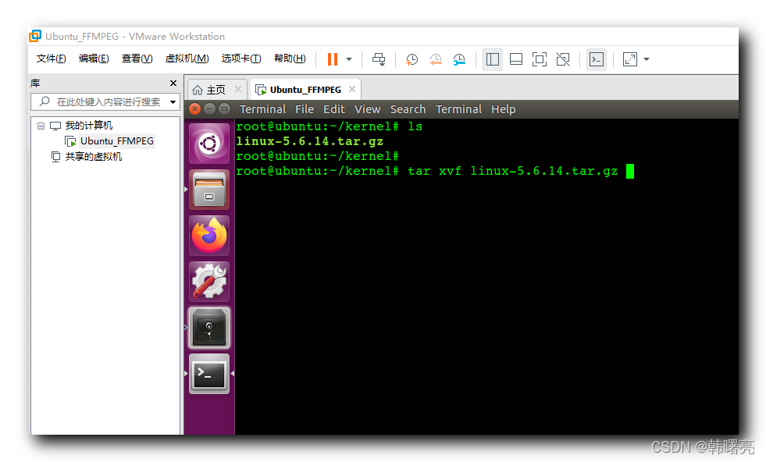The image size is (766, 462).
Task: Toggle the library sidebar view button
Action: (x=492, y=59)
